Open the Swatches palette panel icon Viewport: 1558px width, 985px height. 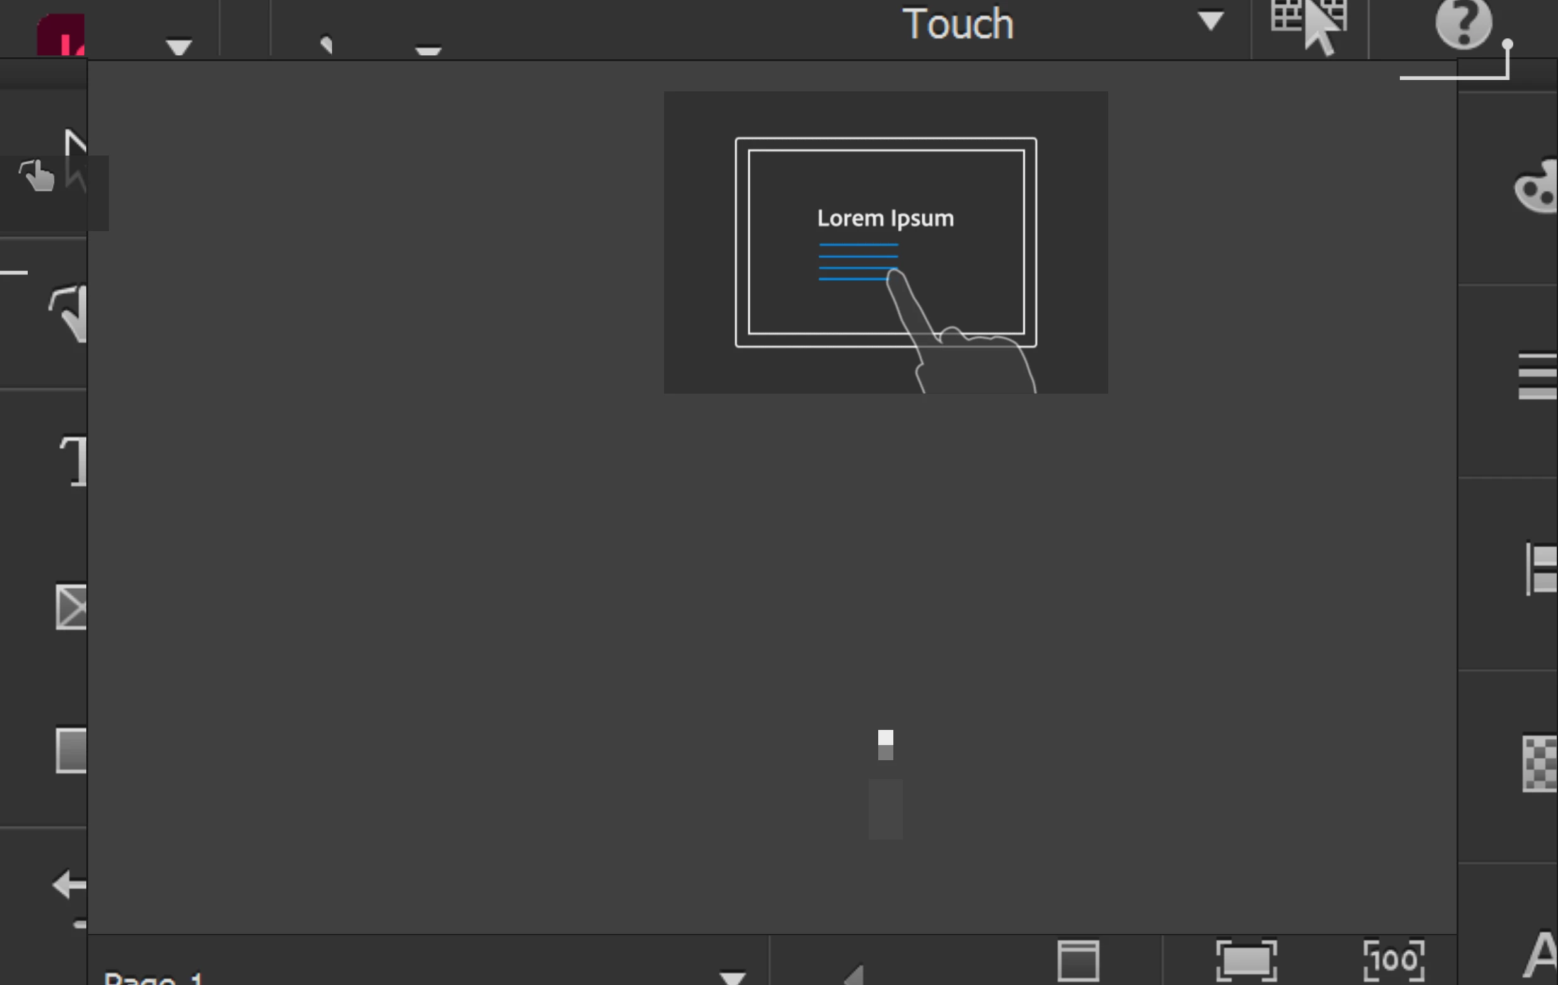[1537, 188]
